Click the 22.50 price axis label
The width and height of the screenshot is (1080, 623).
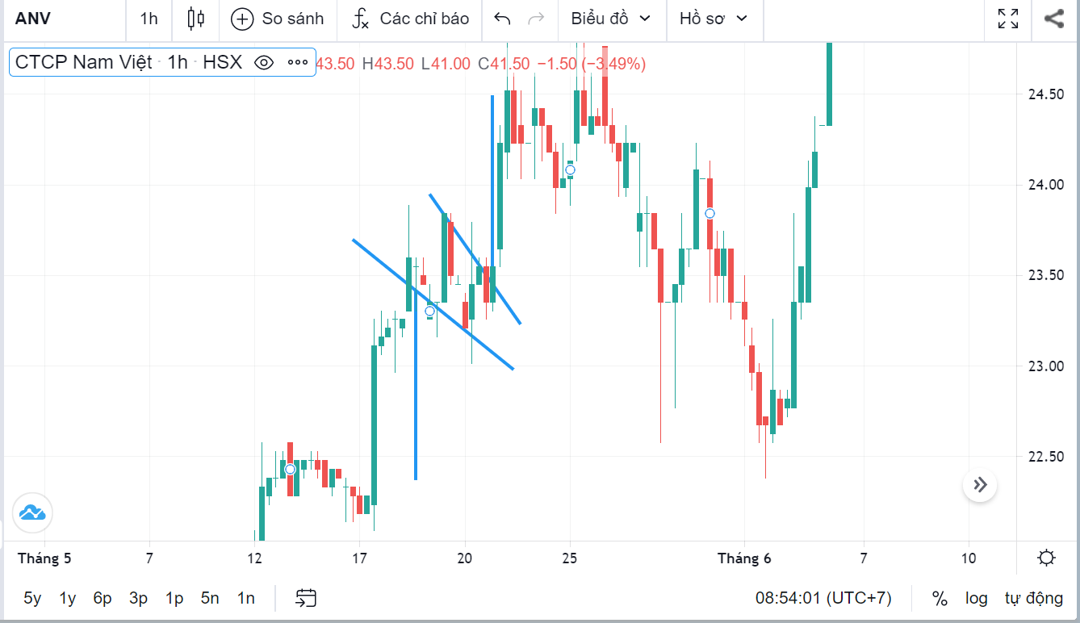point(1045,457)
